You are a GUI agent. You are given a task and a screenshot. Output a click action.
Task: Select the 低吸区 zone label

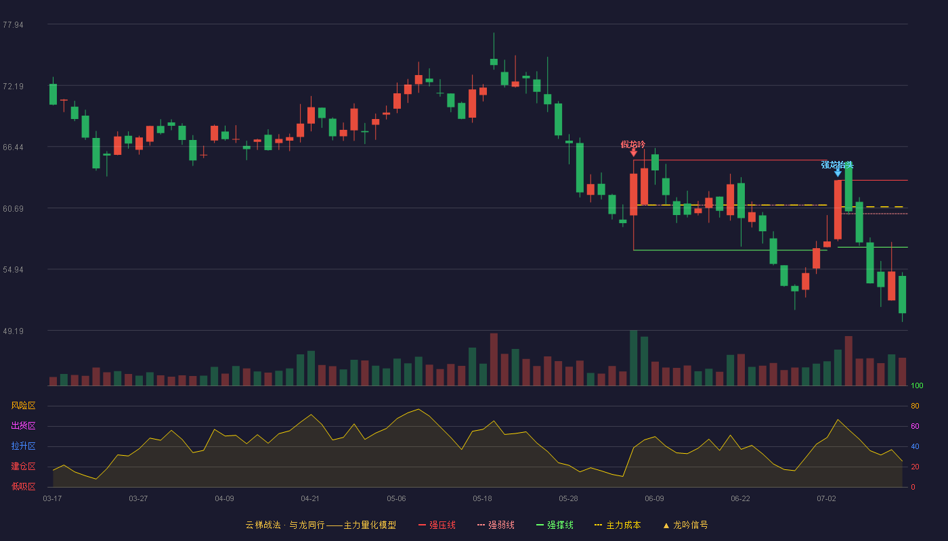23,486
